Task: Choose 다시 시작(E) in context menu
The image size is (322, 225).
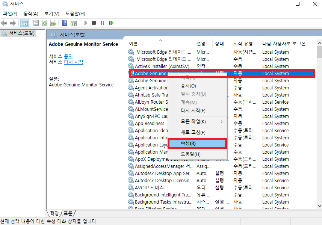Action: tap(197, 111)
